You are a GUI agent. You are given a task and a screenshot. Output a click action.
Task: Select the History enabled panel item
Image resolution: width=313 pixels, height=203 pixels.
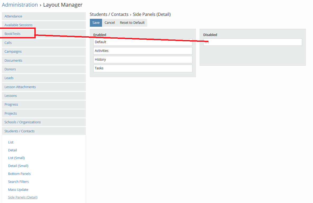pos(143,60)
